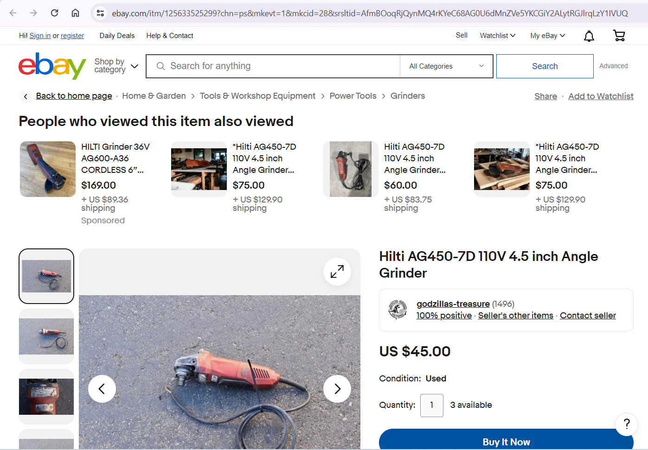Screen dimensions: 648x450
Task: Click the Sell link
Action: click(462, 35)
